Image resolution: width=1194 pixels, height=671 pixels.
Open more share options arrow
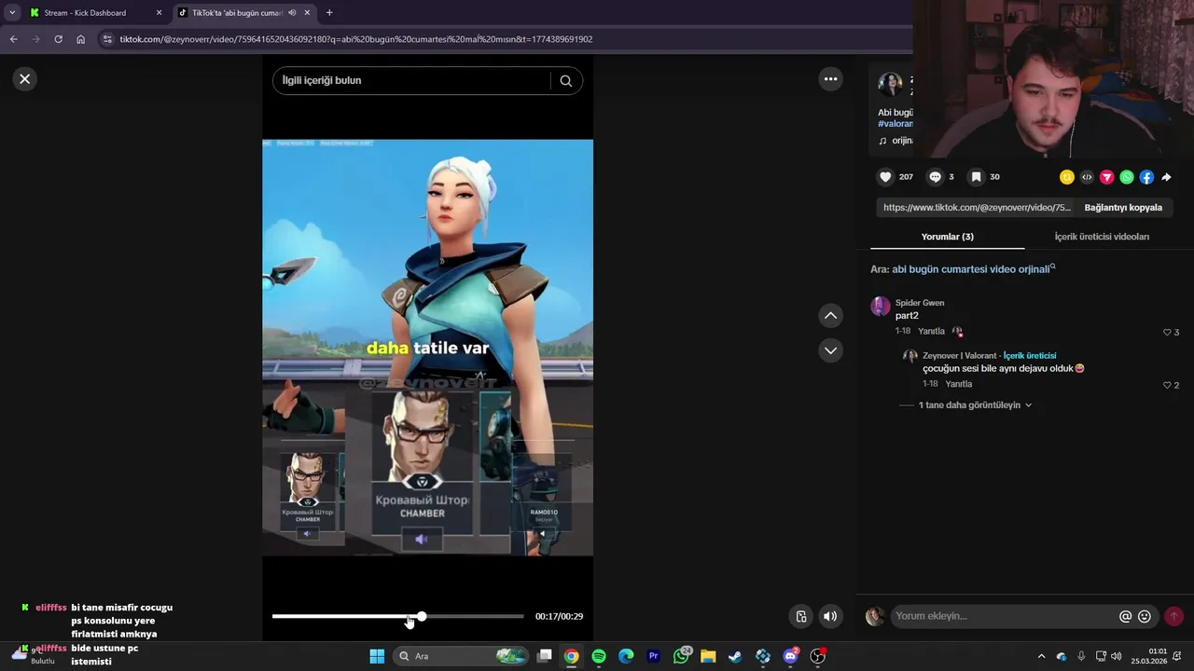[x=1166, y=177]
